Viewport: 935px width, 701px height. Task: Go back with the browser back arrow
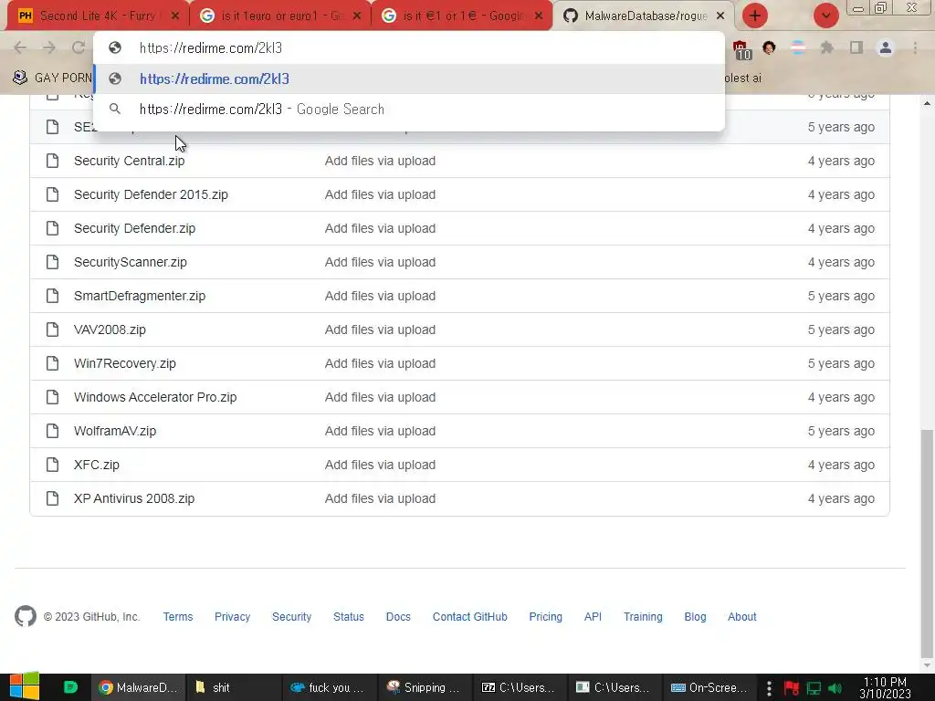(20, 47)
